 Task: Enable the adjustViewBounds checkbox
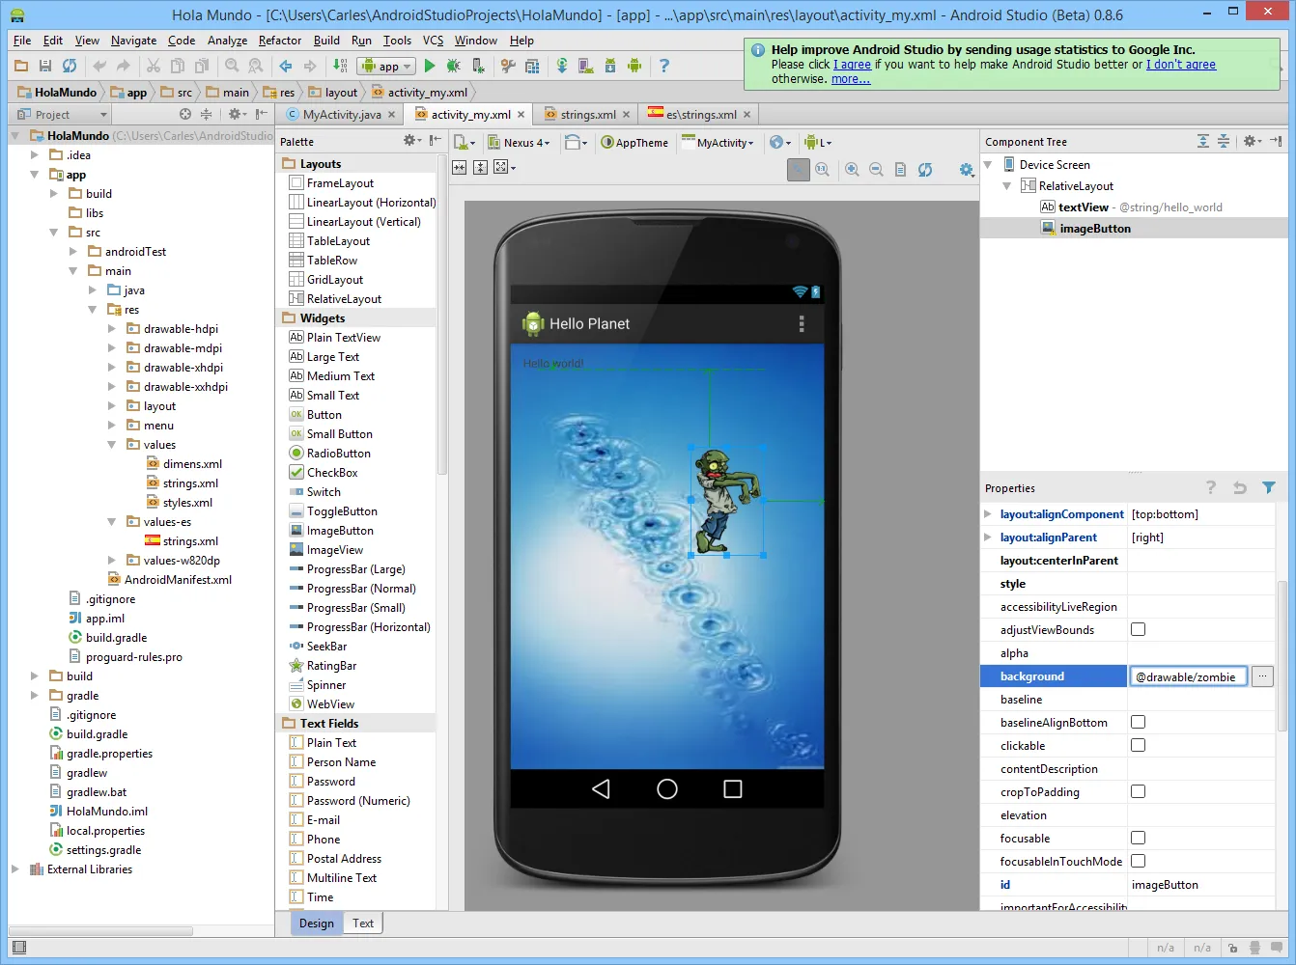1138,629
